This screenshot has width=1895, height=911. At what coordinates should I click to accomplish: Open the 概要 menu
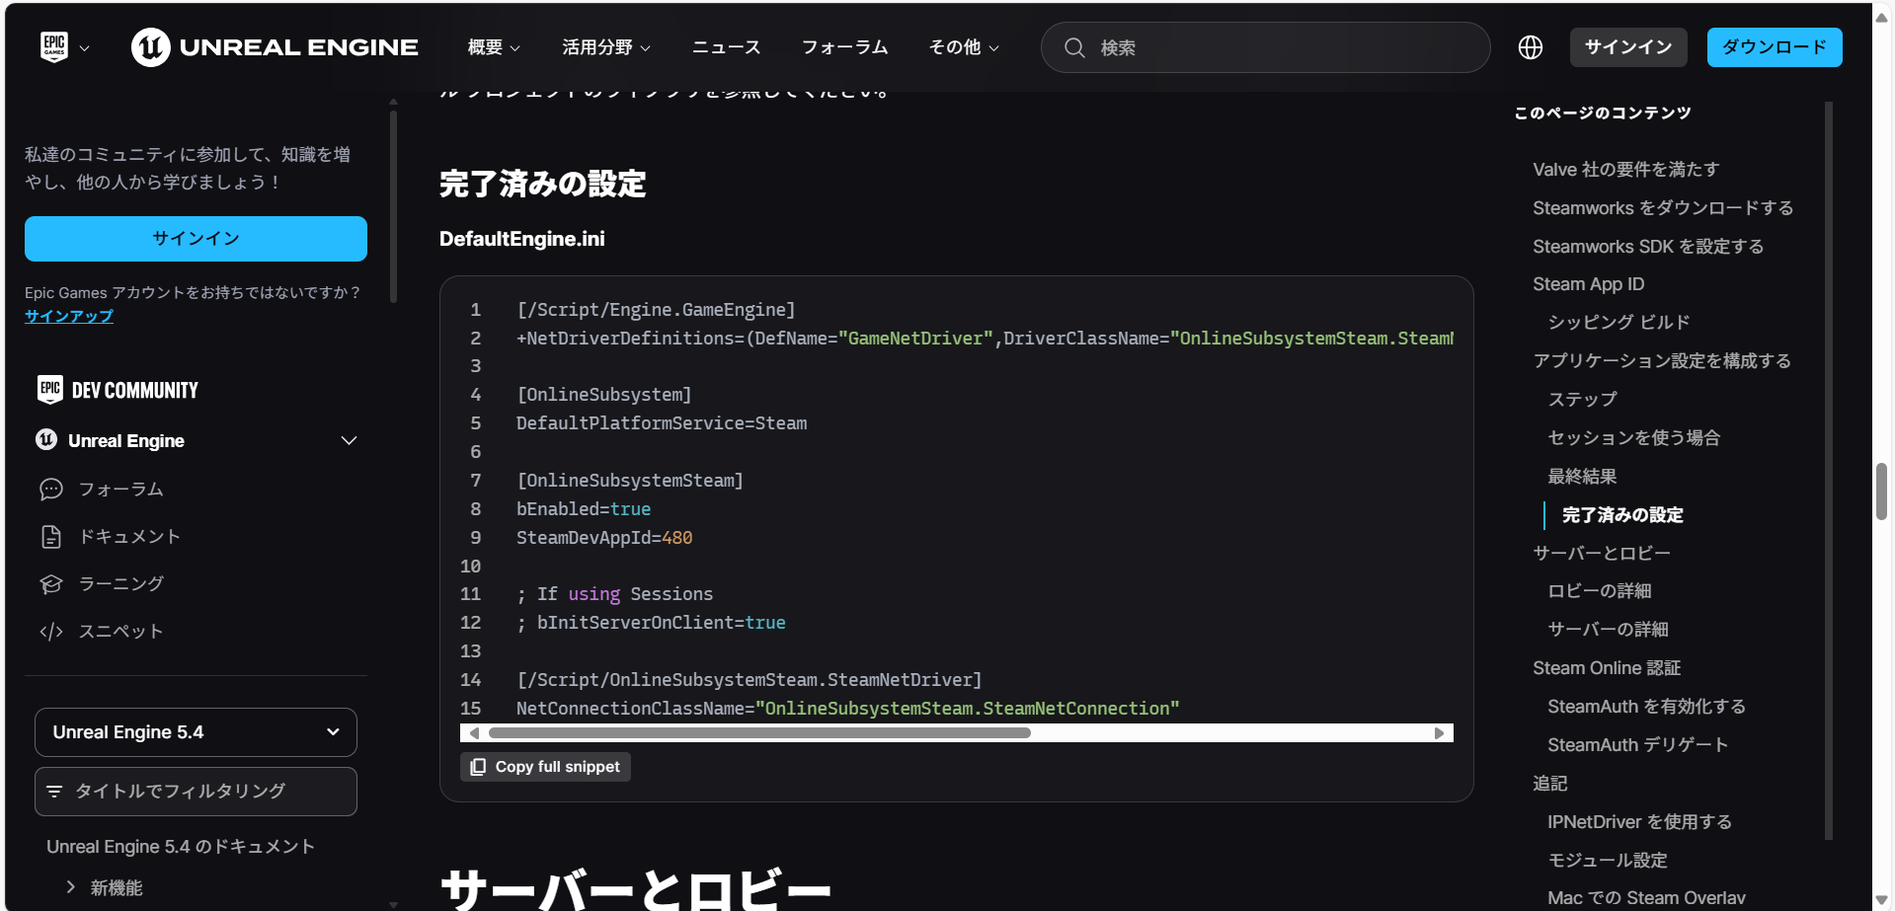[x=494, y=47]
